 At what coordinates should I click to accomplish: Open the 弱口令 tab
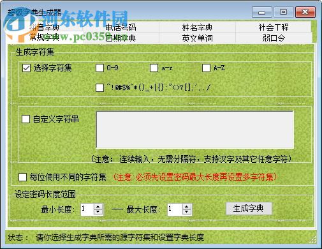click(274, 38)
